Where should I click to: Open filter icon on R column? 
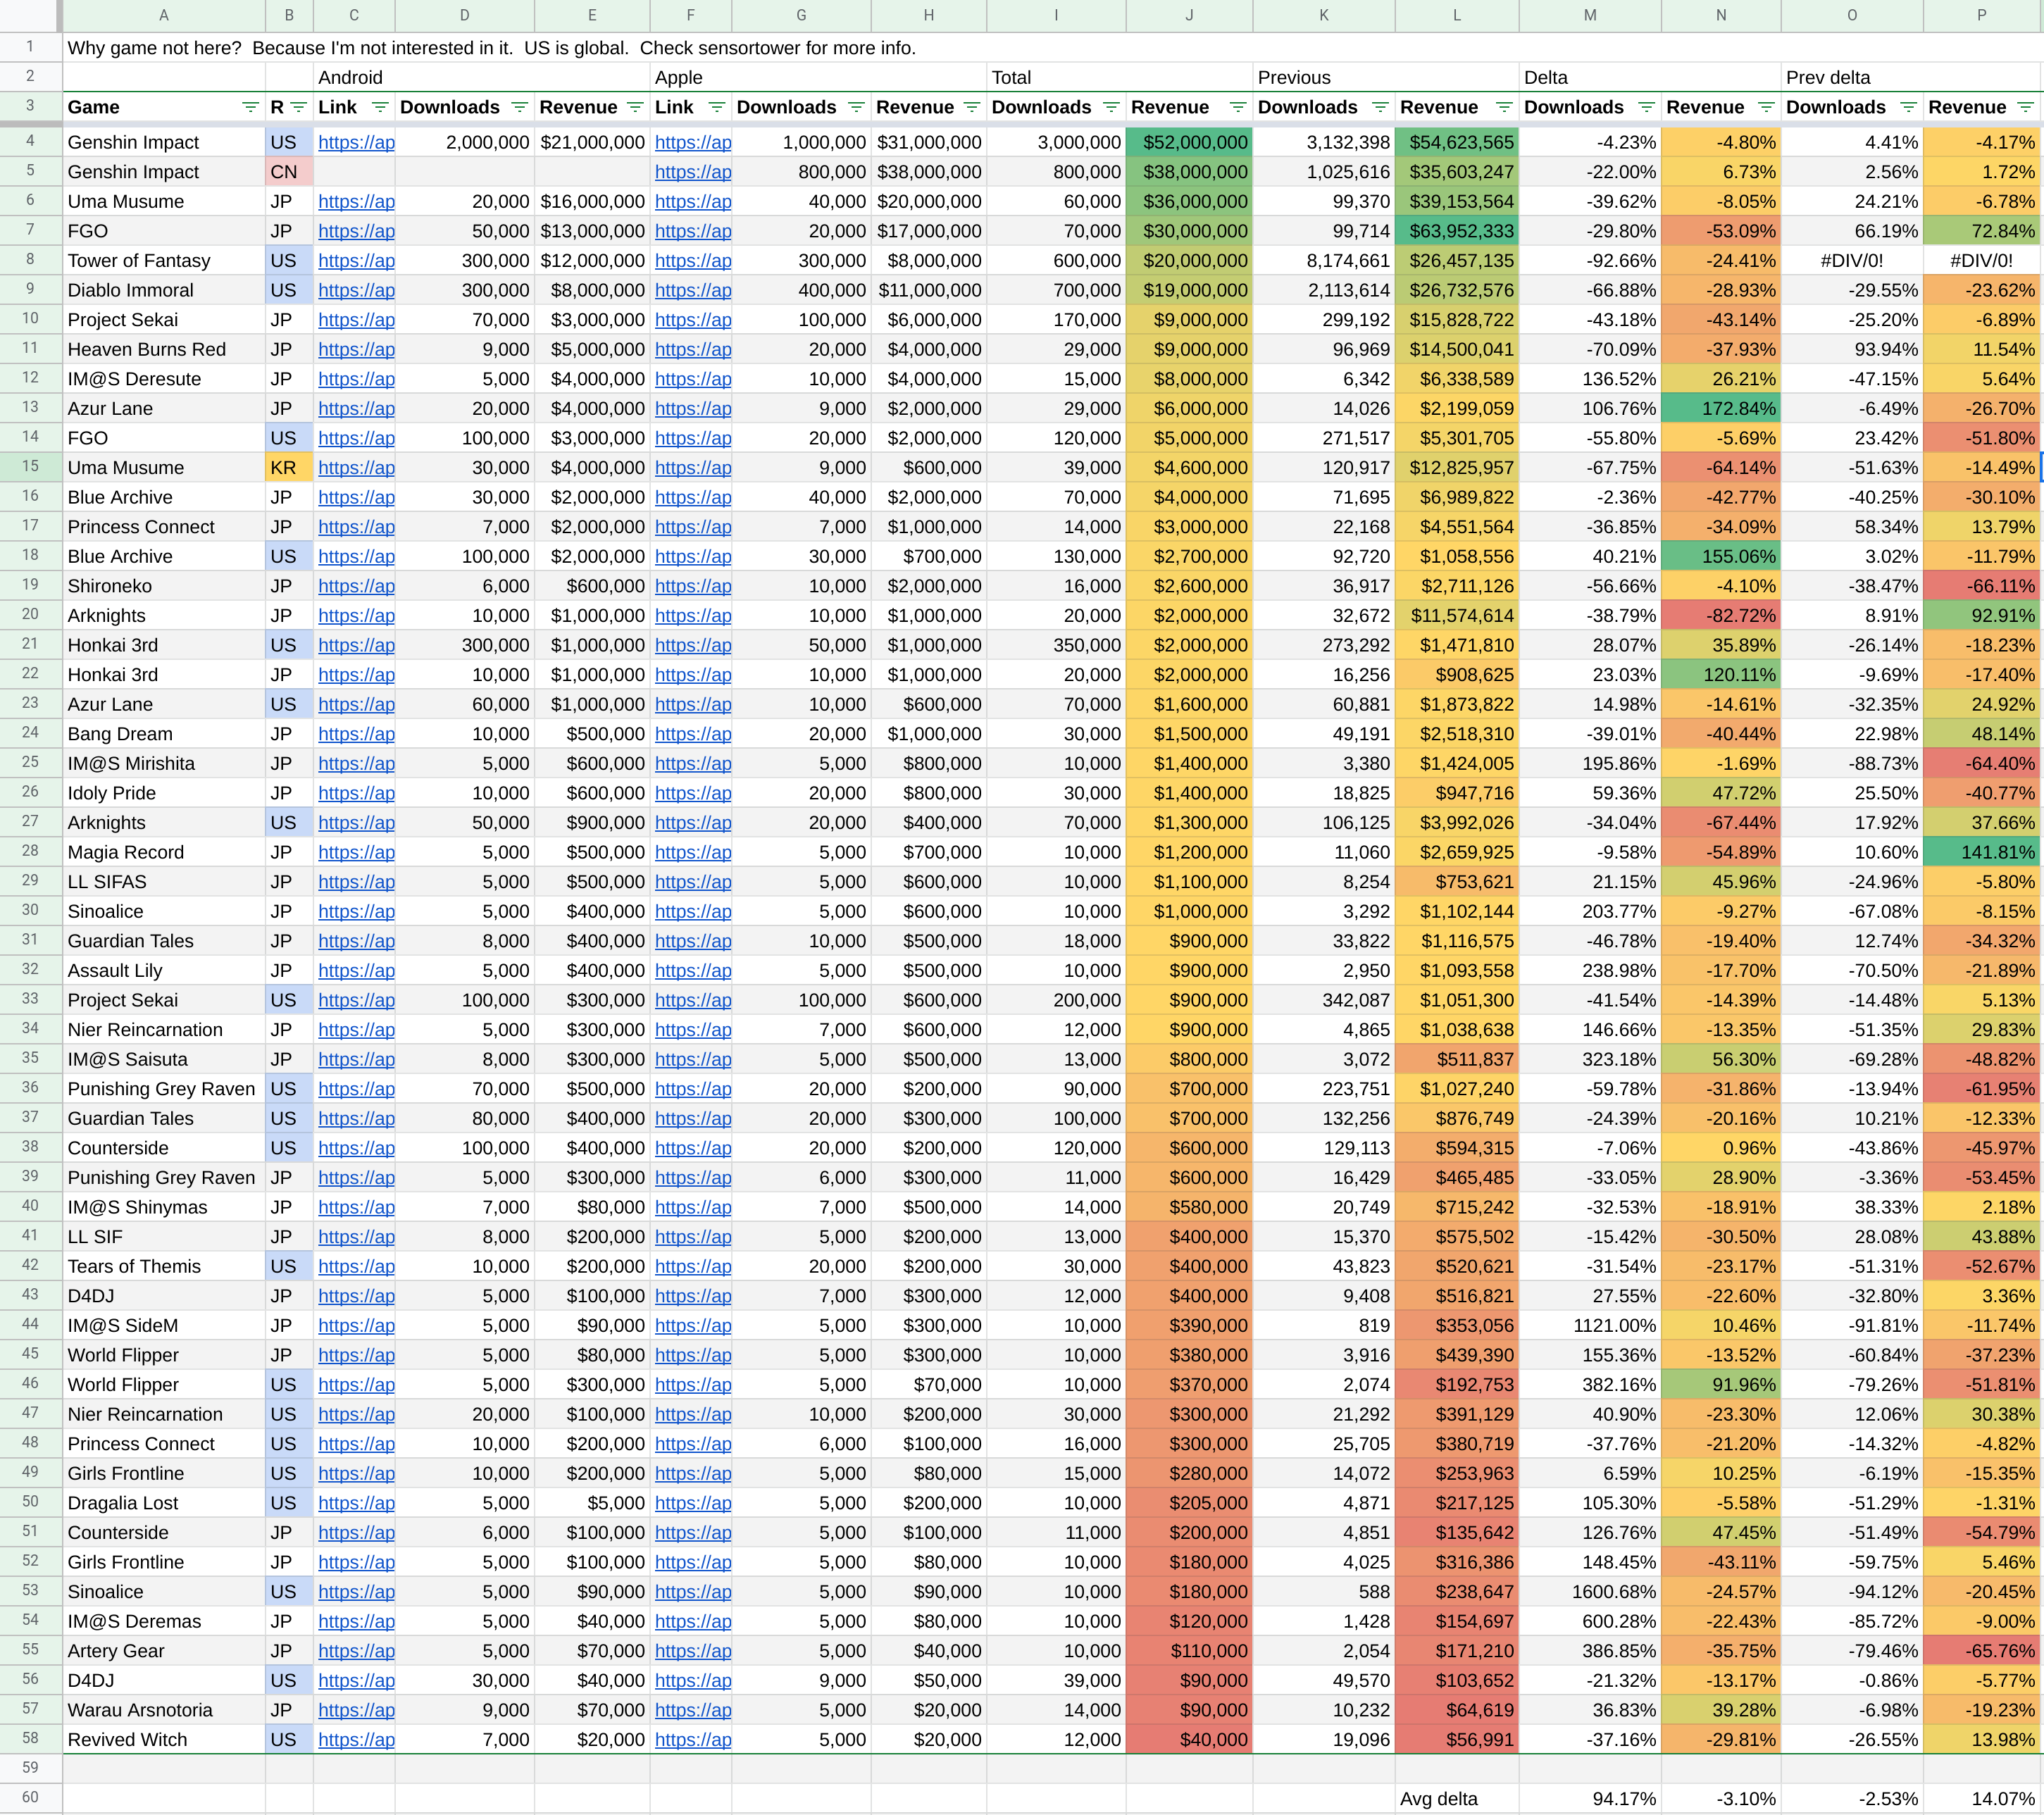pyautogui.click(x=298, y=107)
